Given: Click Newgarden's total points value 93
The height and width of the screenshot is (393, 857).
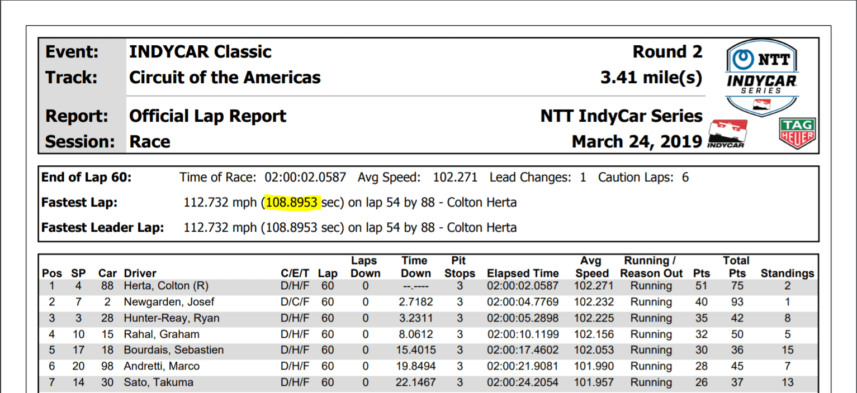Looking at the screenshot, I should (x=736, y=302).
